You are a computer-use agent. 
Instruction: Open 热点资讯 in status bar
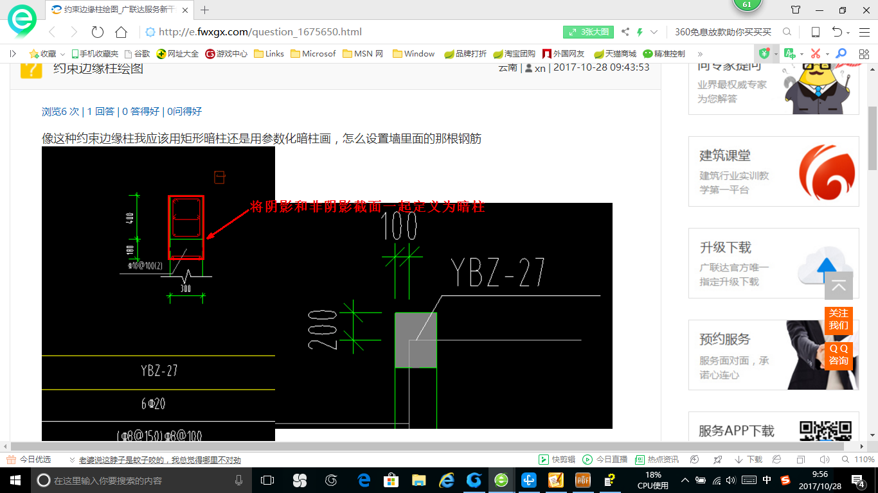[x=657, y=460]
